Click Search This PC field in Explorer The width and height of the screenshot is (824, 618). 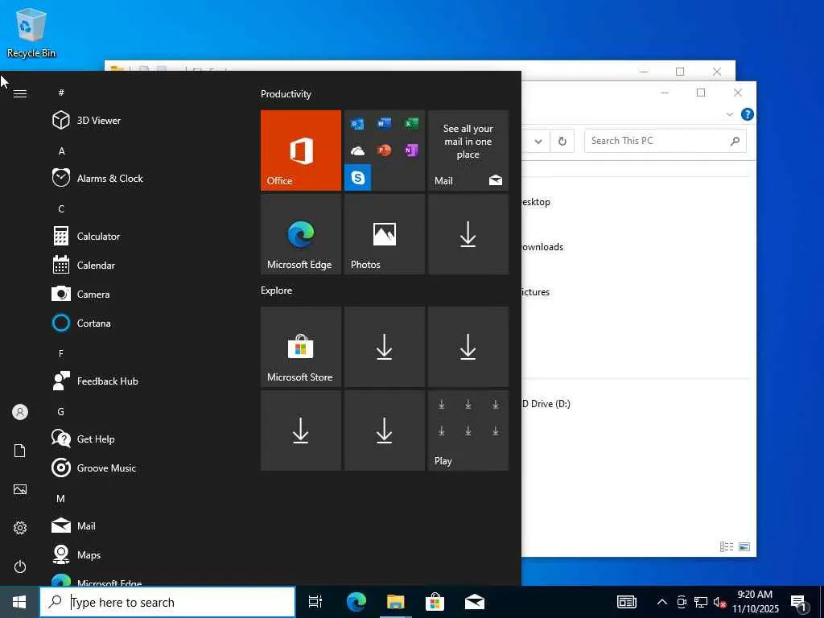pos(665,141)
